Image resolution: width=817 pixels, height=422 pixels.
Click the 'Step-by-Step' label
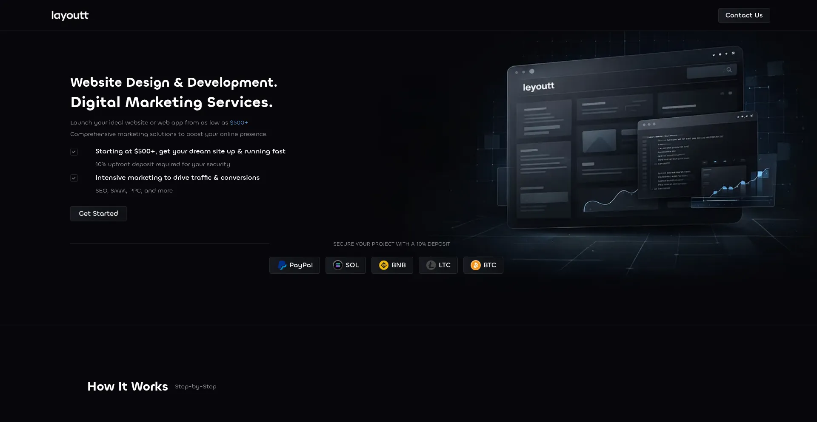coord(195,387)
